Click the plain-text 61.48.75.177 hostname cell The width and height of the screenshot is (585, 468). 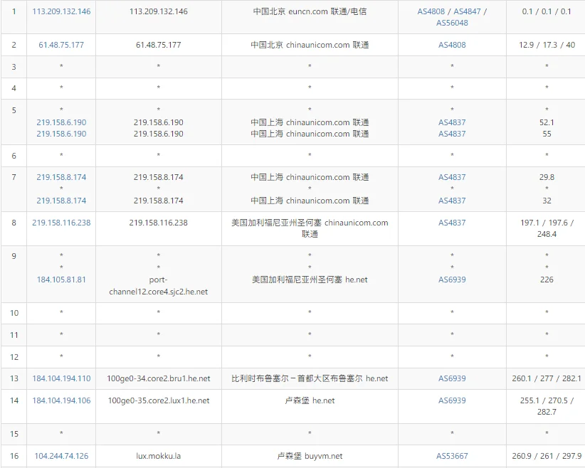(x=159, y=45)
